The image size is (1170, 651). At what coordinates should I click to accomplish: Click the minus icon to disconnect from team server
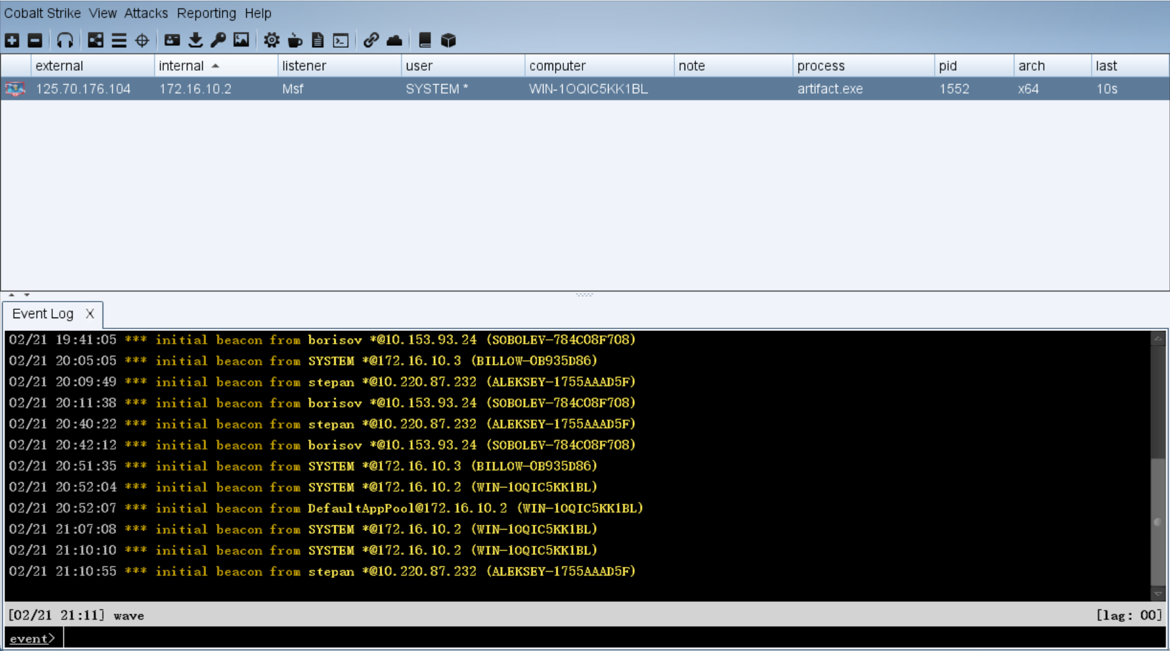pos(35,41)
